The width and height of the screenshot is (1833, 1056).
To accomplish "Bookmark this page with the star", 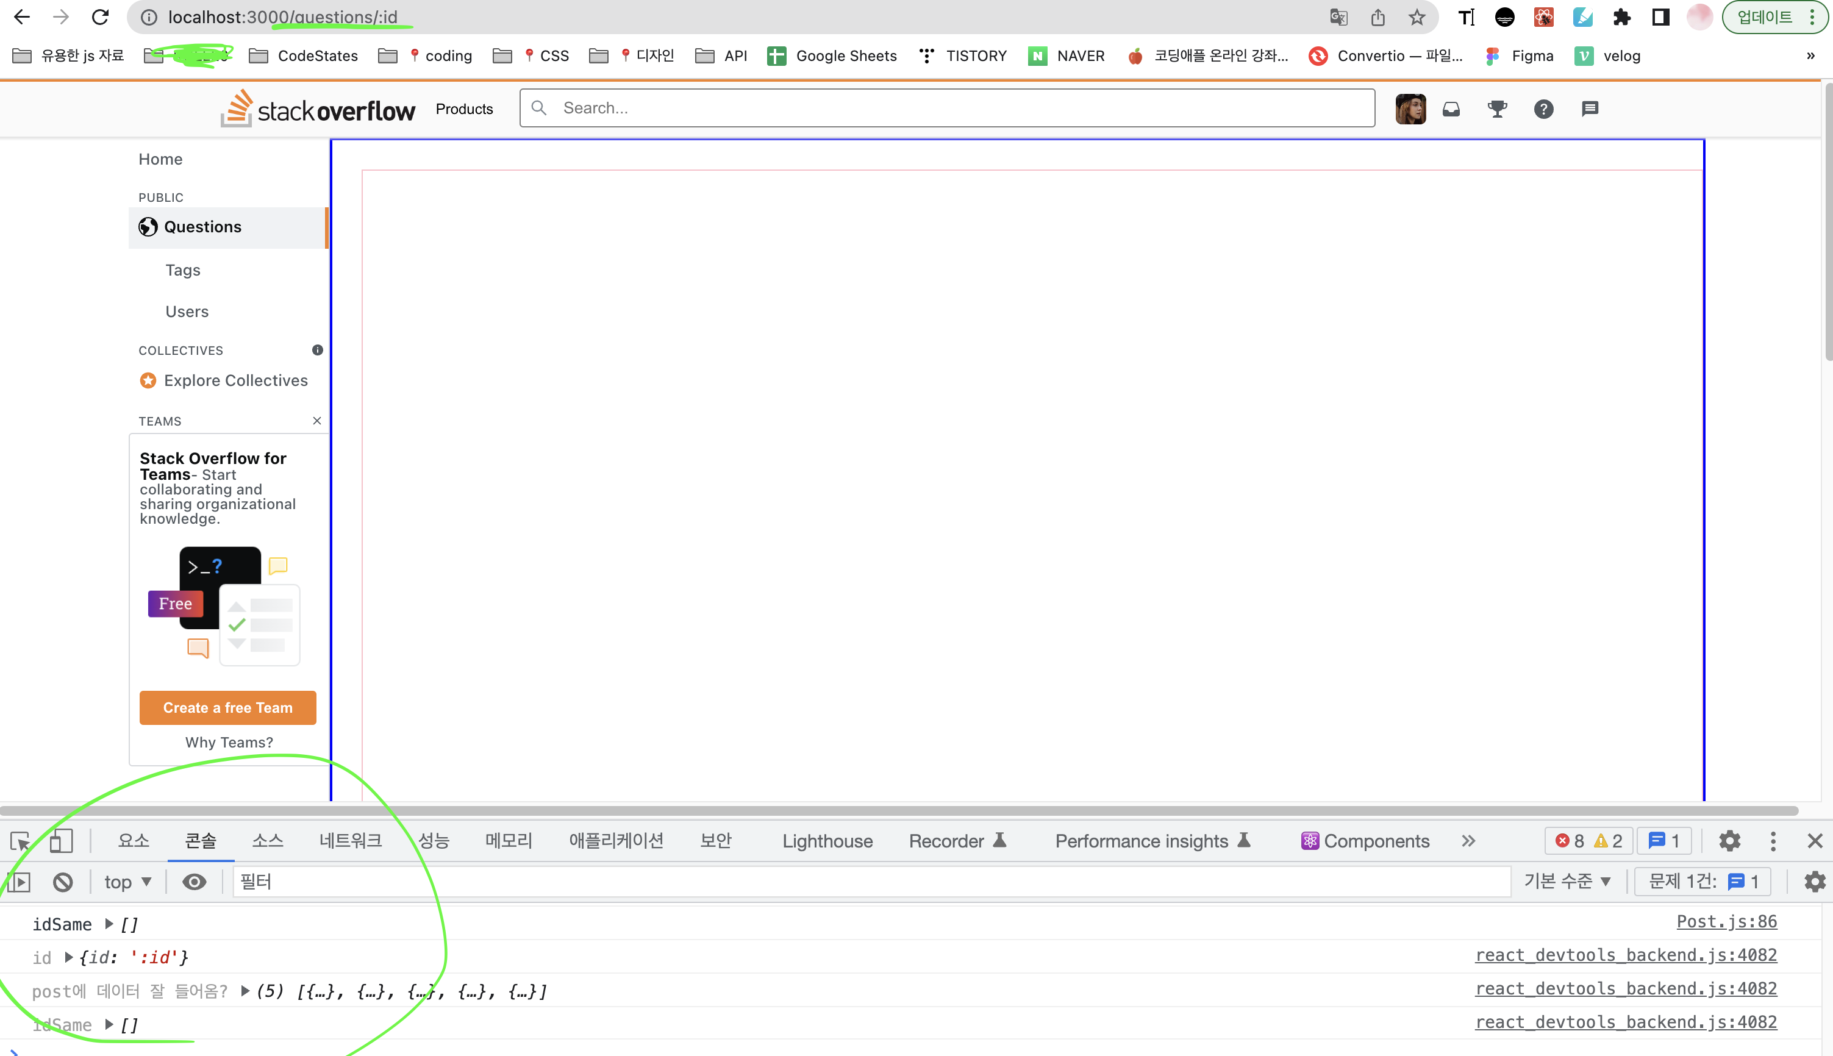I will [1417, 18].
